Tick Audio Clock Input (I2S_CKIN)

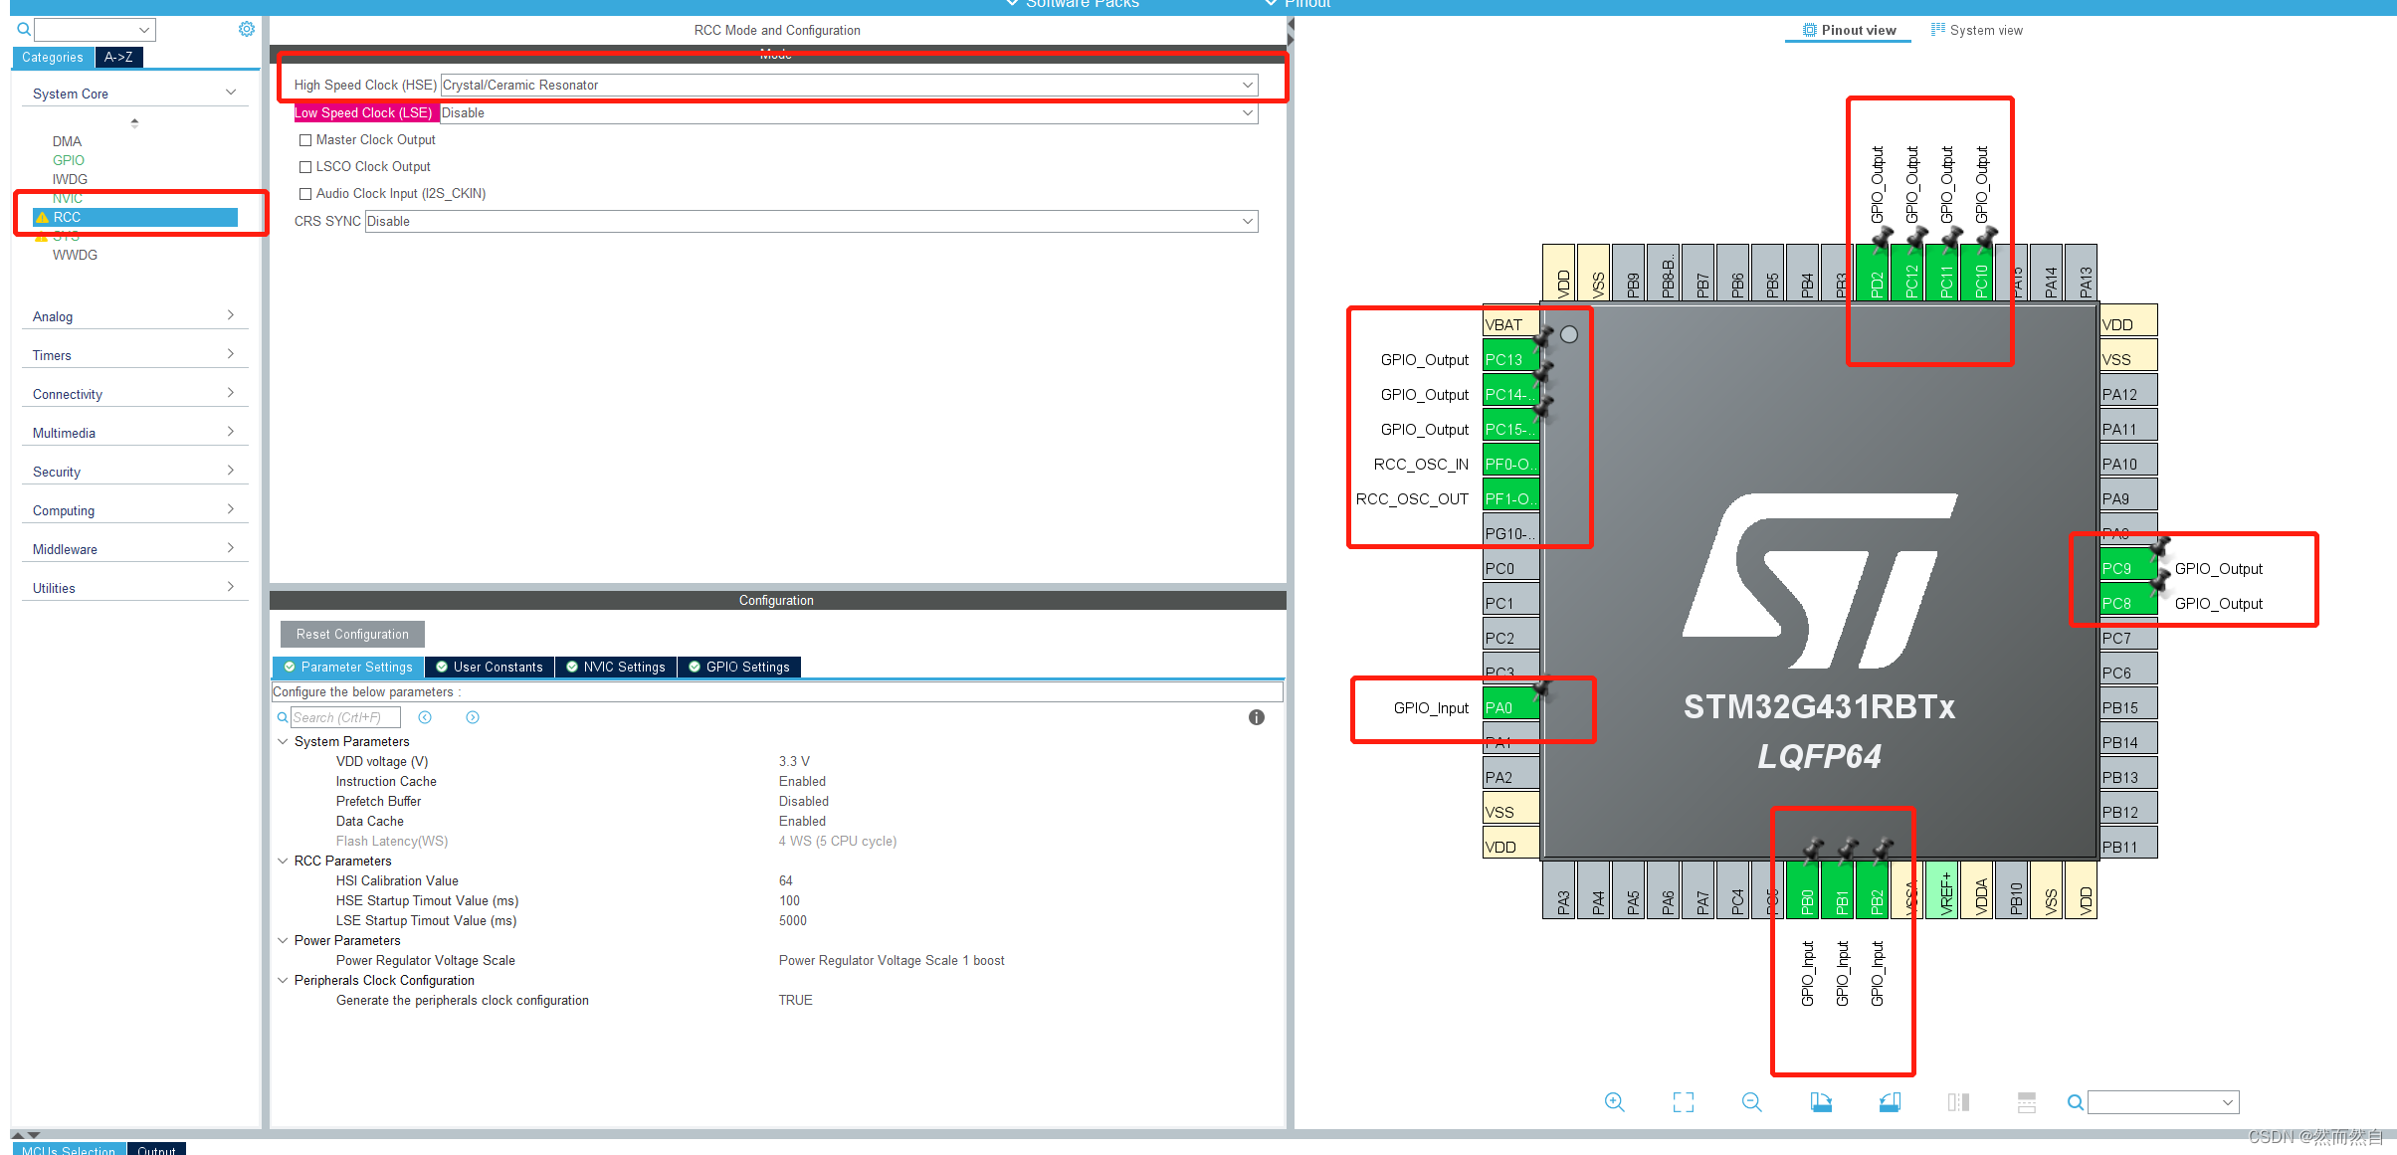click(305, 194)
